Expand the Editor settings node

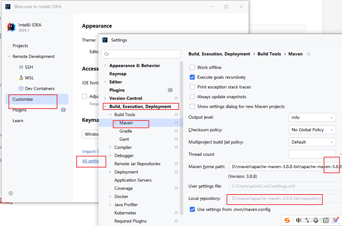105,82
